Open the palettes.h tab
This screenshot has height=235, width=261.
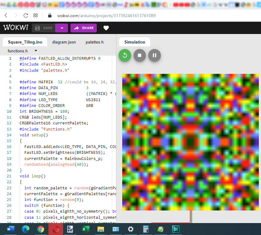(x=94, y=42)
